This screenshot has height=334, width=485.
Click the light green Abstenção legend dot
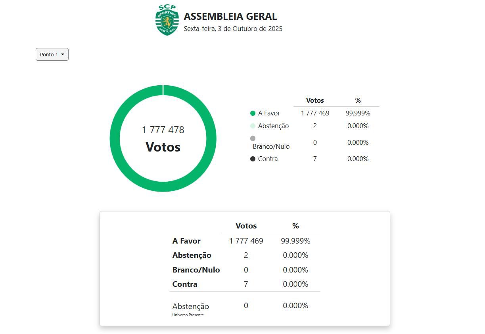tap(253, 126)
